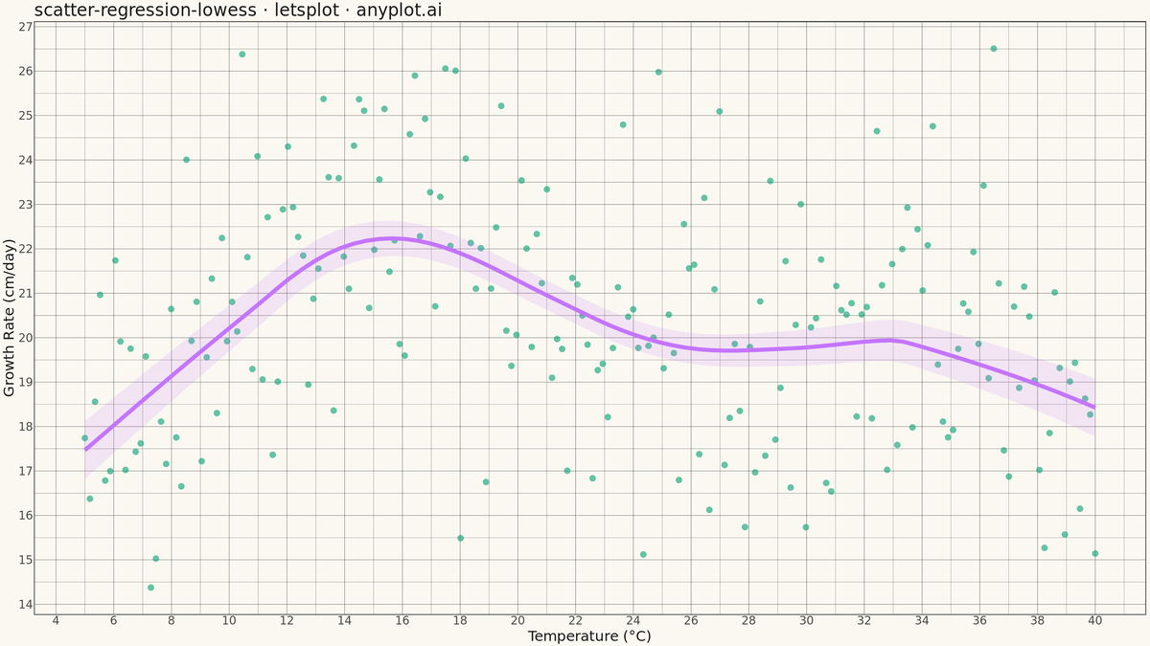The width and height of the screenshot is (1150, 646).
Task: Click tick label 14 on growth rate axis
Action: [26, 605]
